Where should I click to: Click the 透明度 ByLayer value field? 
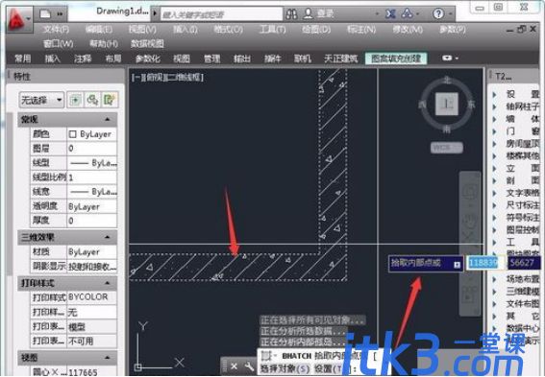(92, 206)
